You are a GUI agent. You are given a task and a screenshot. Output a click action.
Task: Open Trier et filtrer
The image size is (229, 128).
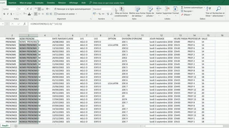coord(209,12)
